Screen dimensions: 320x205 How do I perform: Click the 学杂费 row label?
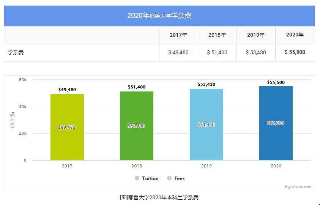(x=16, y=52)
